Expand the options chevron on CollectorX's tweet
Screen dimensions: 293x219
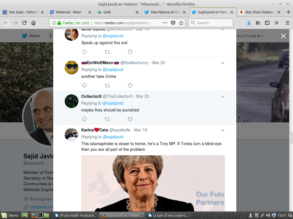coord(223,97)
